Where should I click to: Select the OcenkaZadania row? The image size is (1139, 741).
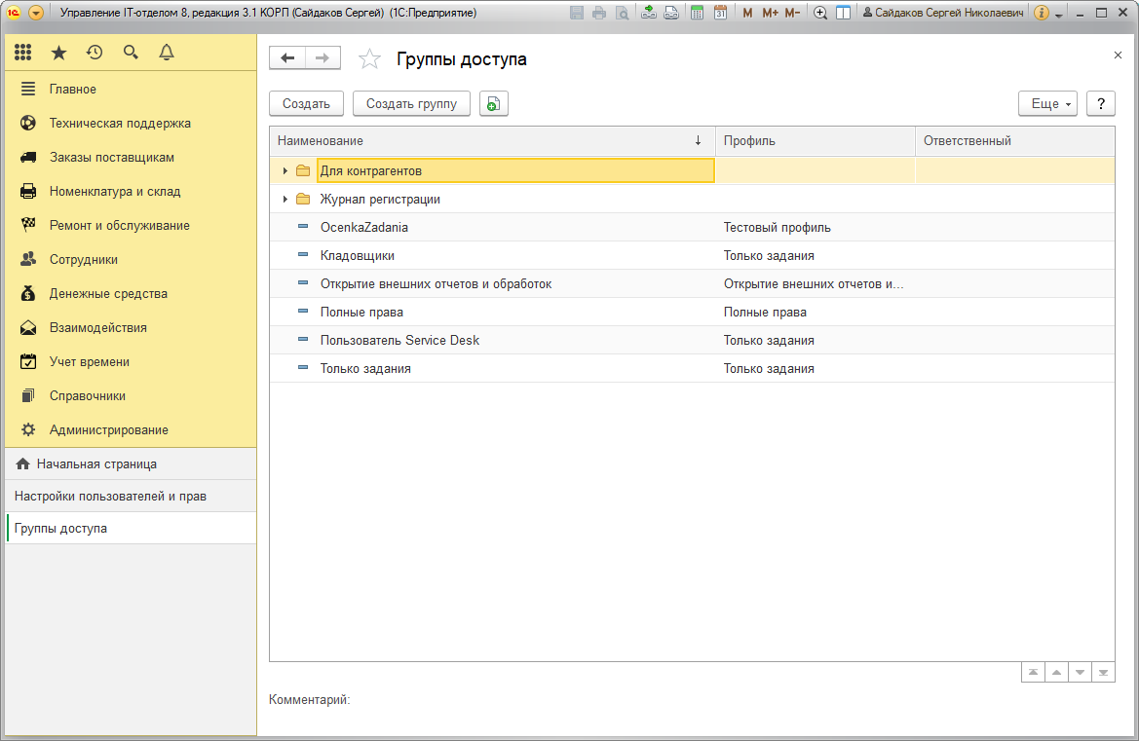(692, 227)
